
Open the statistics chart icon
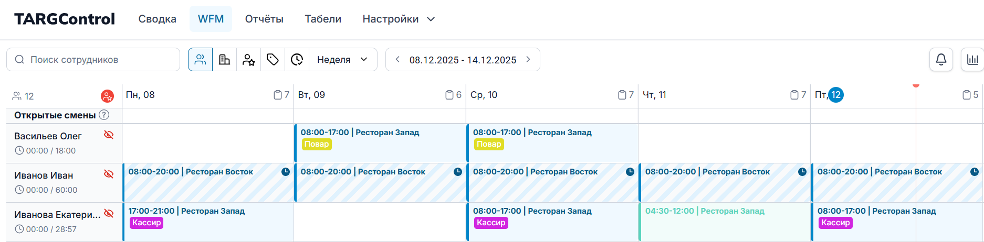pos(972,60)
